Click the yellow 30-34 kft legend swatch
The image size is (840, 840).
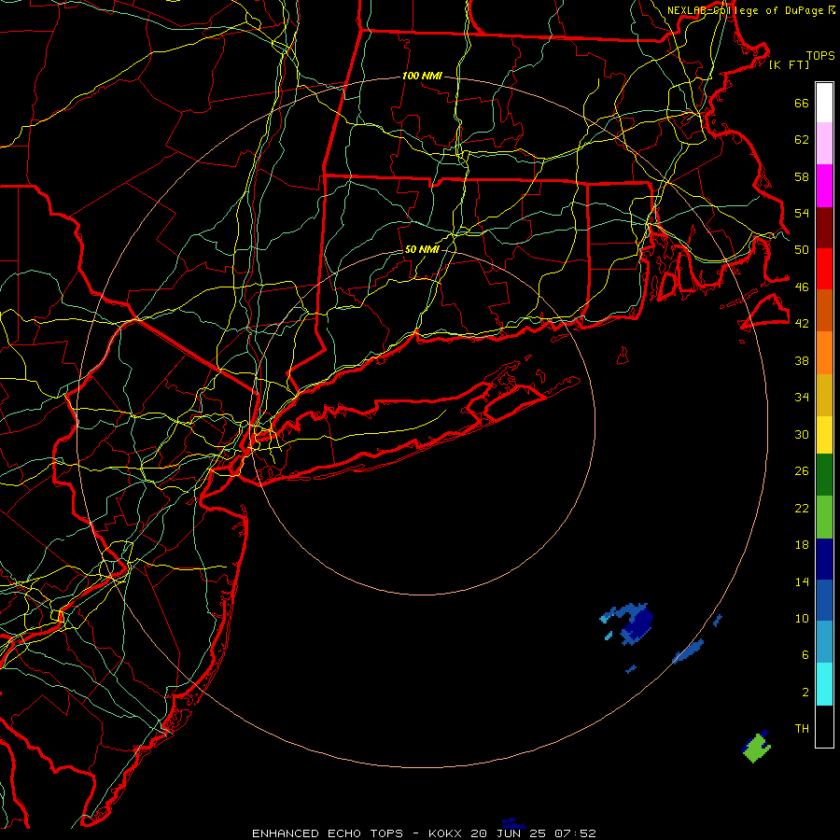[824, 434]
